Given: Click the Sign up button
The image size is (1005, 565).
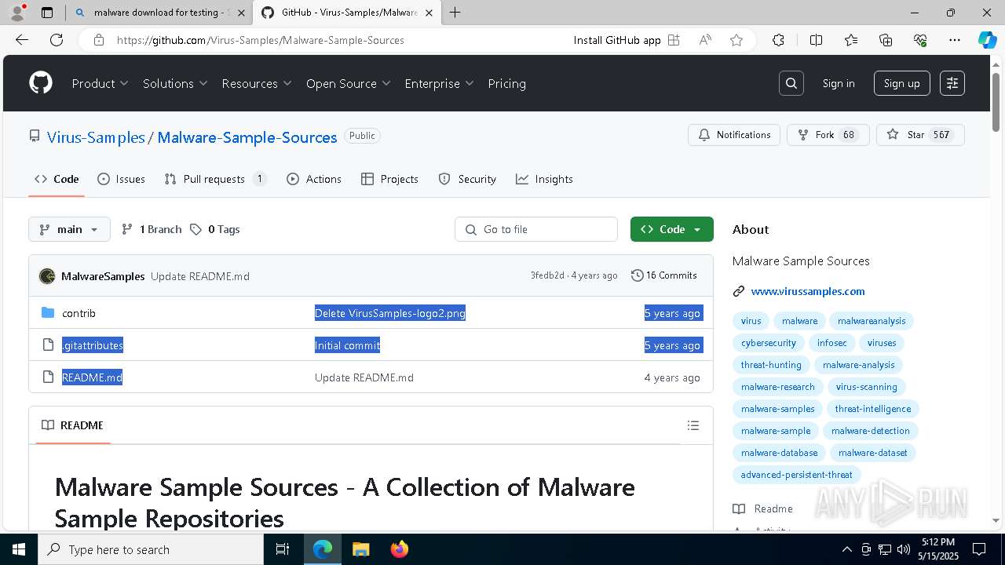Looking at the screenshot, I should click(x=901, y=83).
